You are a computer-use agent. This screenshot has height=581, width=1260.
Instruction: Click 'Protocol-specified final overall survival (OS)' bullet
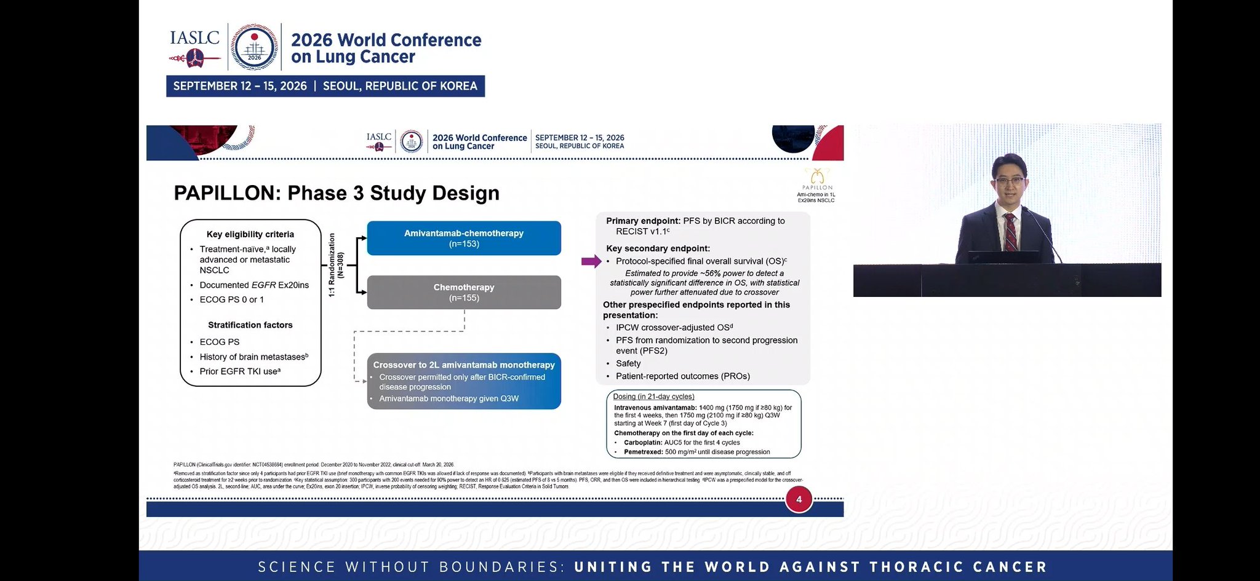point(701,261)
